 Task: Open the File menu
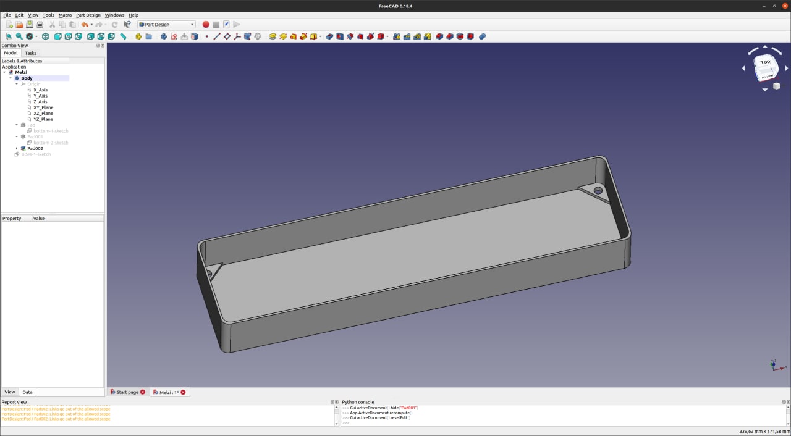[7, 15]
